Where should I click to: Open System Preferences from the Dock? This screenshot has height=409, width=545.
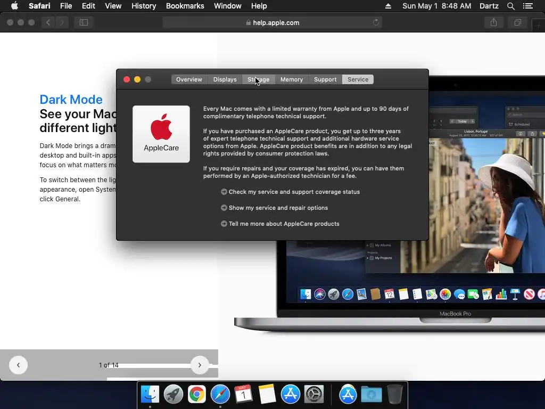[314, 395]
